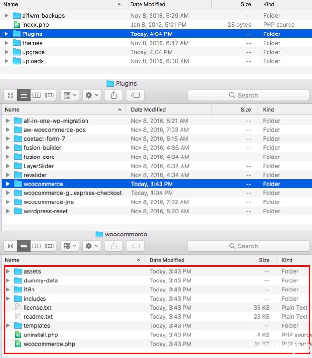Select the index.php file icon
Viewport: 312px width, 358px height.
click(x=17, y=25)
